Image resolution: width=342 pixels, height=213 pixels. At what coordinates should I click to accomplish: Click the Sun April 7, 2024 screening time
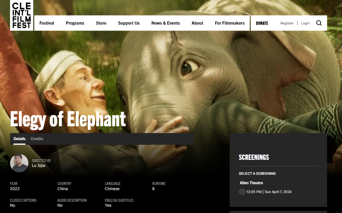tap(278, 192)
